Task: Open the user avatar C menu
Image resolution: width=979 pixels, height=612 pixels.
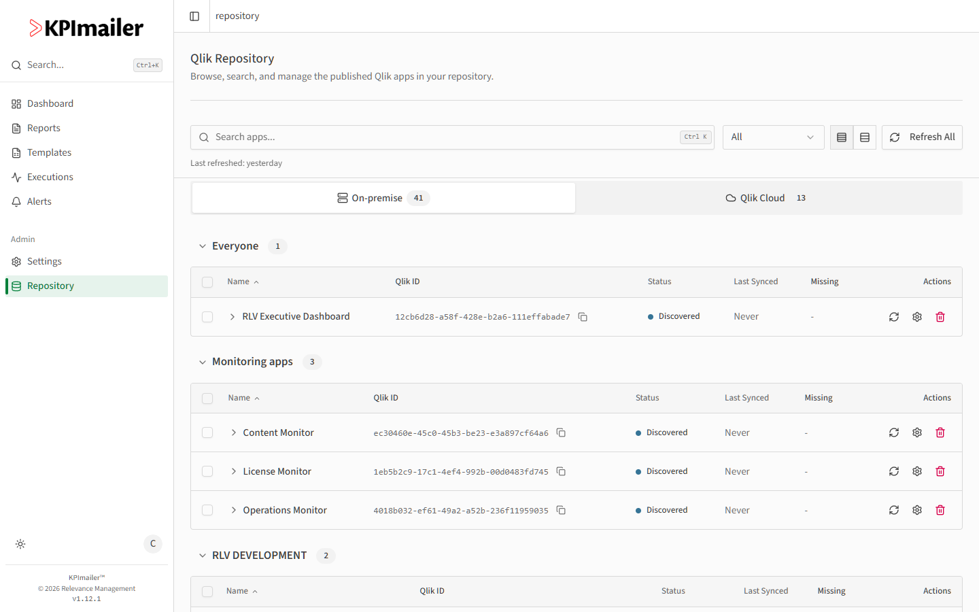Action: pyautogui.click(x=153, y=544)
